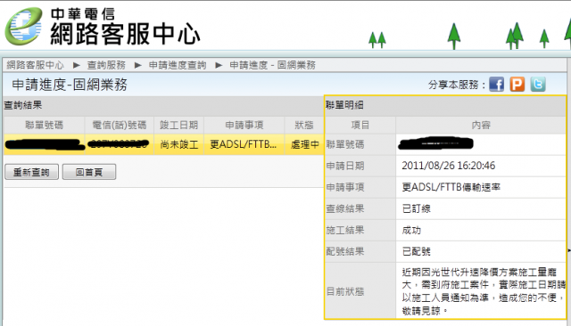Click the 內容 header in detail panel

(x=481, y=125)
